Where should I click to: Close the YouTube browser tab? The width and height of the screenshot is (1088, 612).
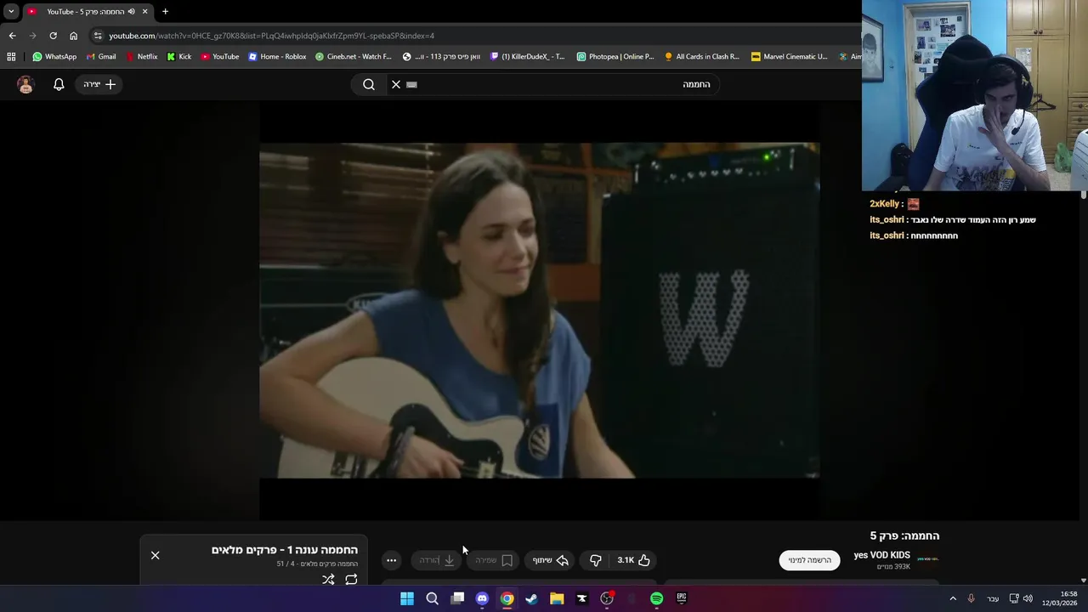[144, 12]
